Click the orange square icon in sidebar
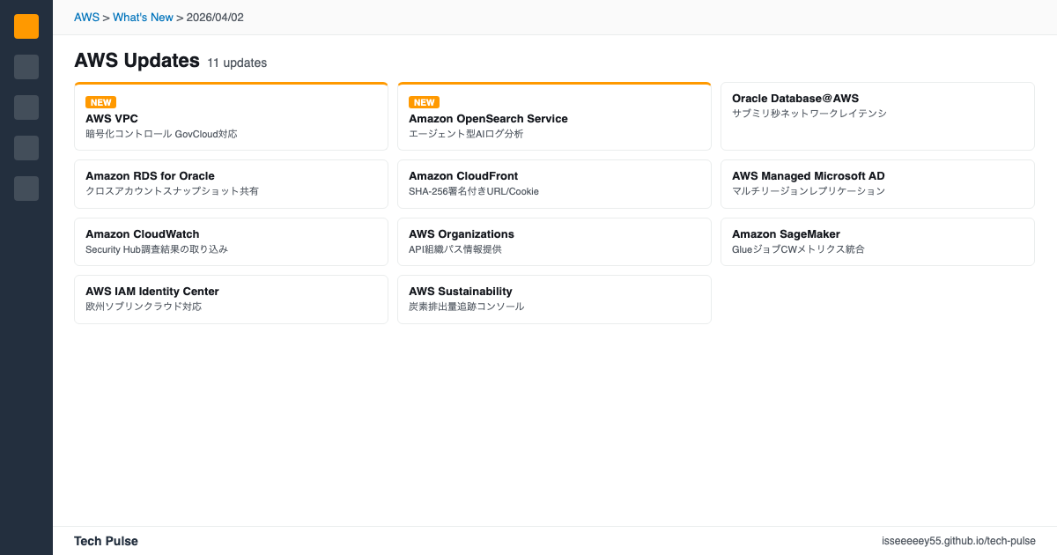This screenshot has height=555, width=1057. tap(26, 26)
